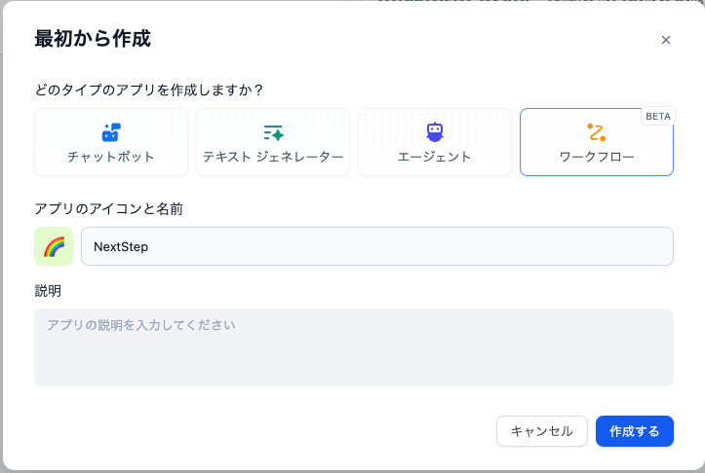Close the dialog with the X icon

[x=666, y=40]
